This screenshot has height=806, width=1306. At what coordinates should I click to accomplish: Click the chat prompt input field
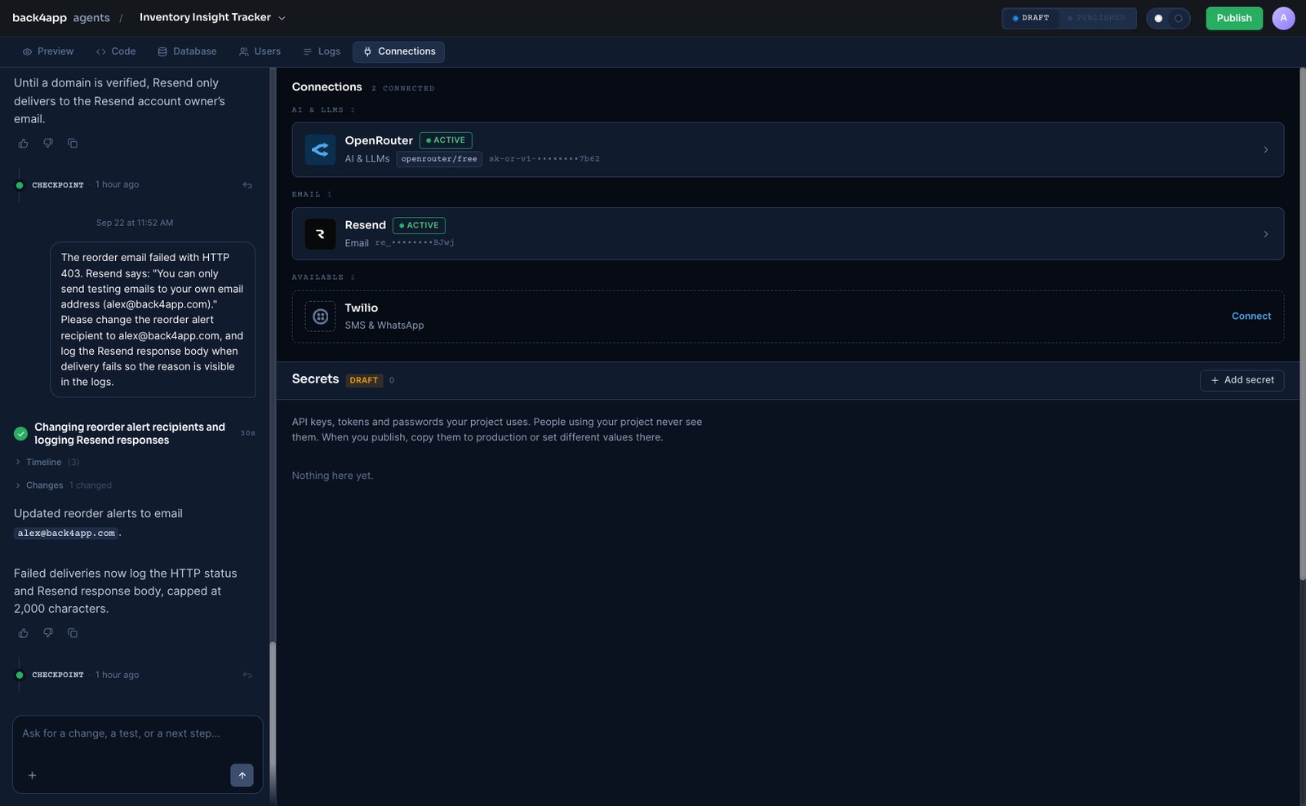pyautogui.click(x=137, y=734)
